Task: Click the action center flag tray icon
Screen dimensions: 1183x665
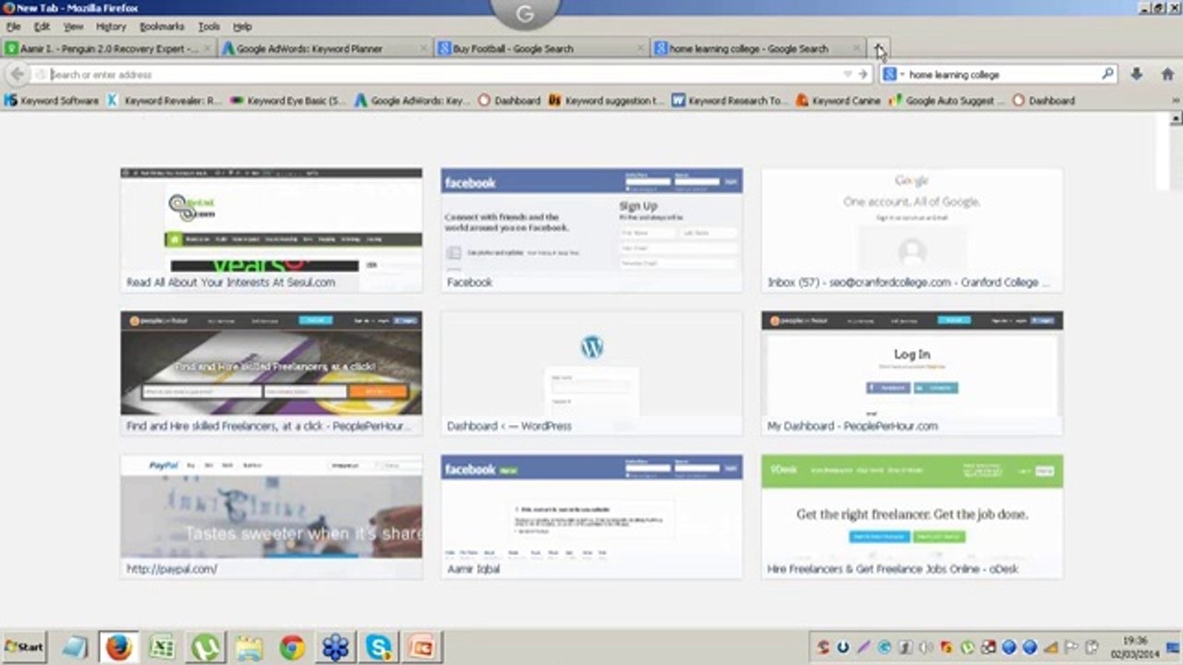Action: click(x=1072, y=647)
